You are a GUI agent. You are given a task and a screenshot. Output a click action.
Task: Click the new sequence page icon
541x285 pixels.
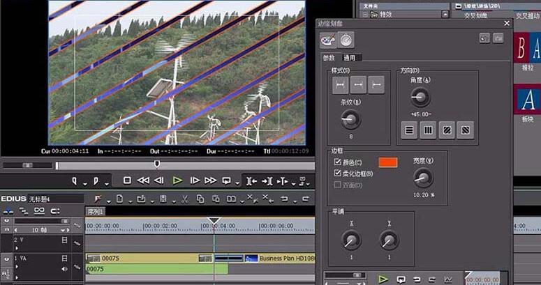click(x=119, y=199)
